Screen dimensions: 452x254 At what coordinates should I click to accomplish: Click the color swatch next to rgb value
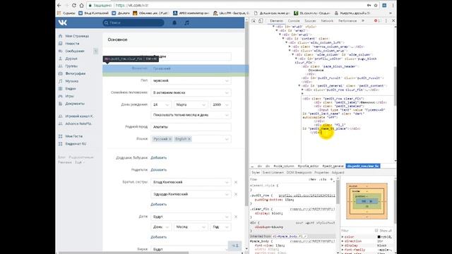[x=379, y=237]
